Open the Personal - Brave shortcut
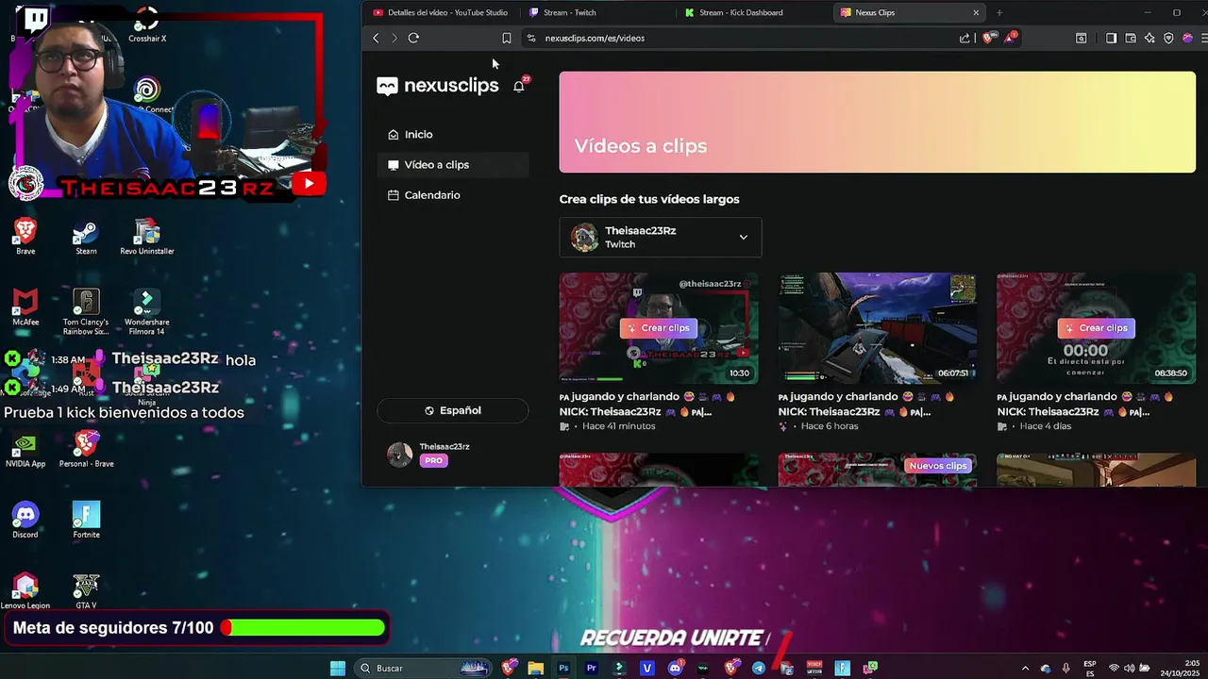This screenshot has width=1208, height=679. [86, 450]
